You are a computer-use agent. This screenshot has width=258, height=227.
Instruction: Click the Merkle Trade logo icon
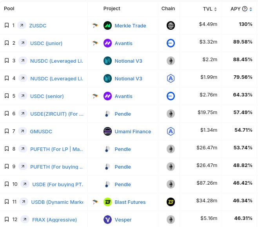[x=107, y=25]
